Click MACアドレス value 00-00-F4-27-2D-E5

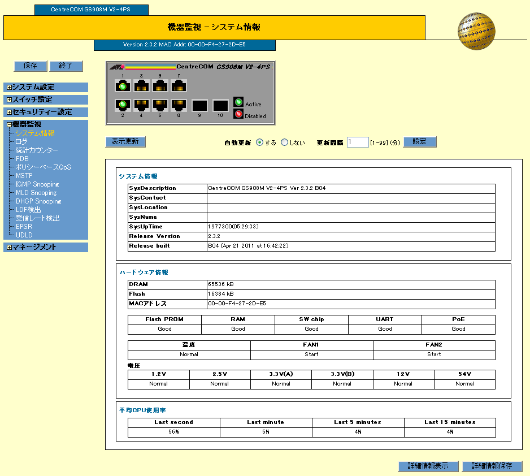point(237,304)
